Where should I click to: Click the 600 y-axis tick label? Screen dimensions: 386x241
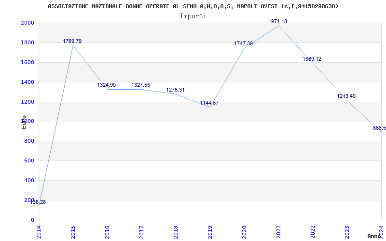point(29,161)
